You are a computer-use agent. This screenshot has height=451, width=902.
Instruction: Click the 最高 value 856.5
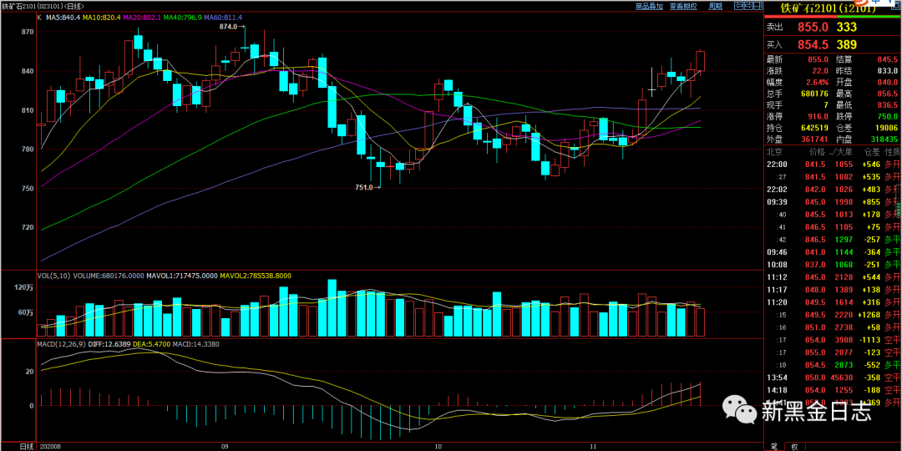point(887,92)
